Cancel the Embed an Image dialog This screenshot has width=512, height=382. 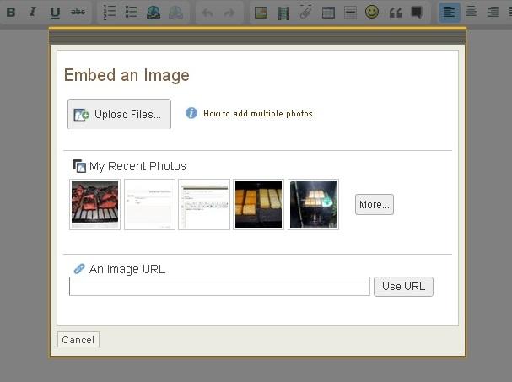coord(78,340)
